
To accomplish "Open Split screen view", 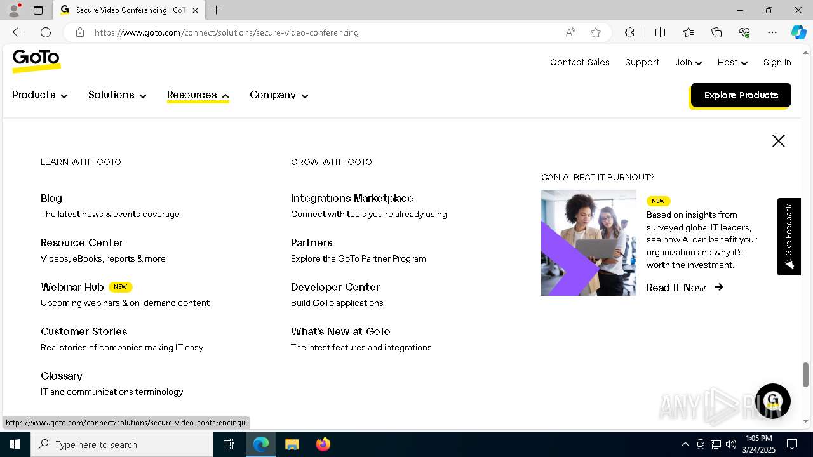I will 660,32.
